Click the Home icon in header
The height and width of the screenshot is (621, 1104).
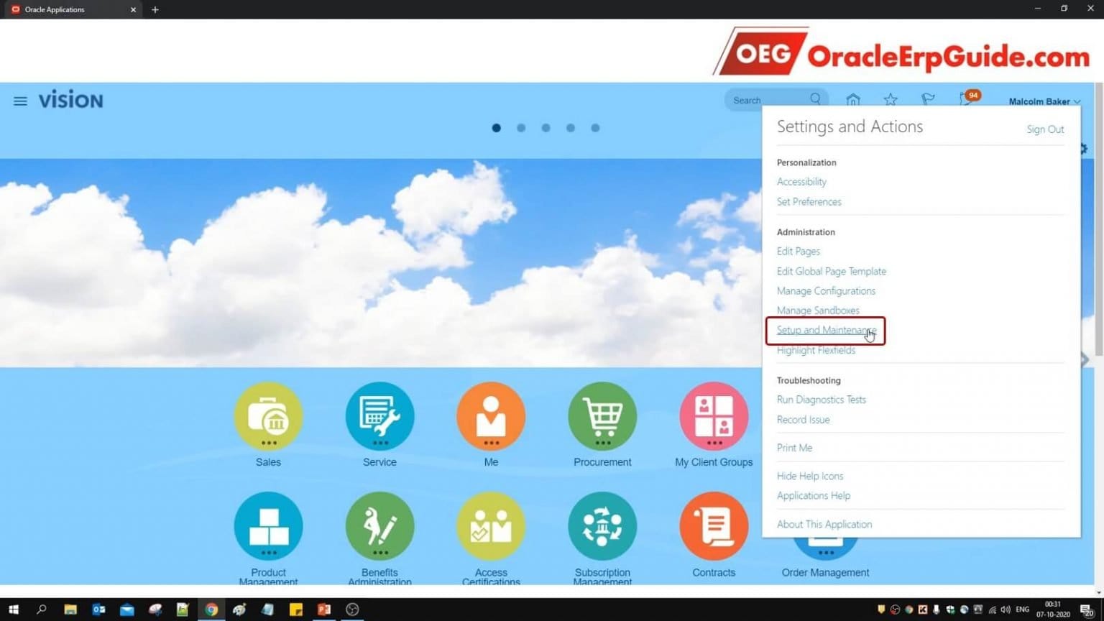click(853, 100)
